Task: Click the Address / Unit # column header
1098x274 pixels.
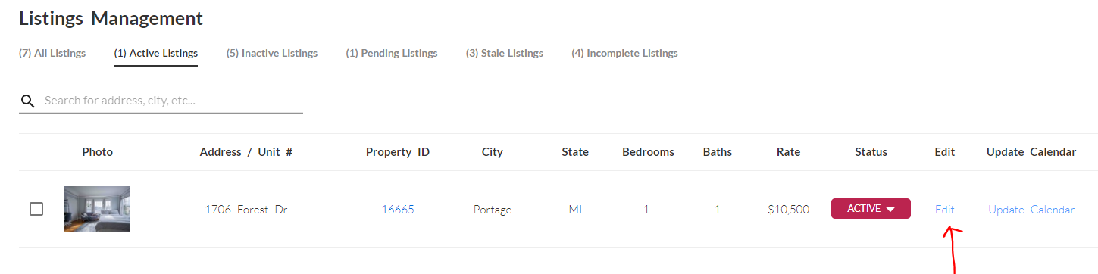Action: pos(246,152)
